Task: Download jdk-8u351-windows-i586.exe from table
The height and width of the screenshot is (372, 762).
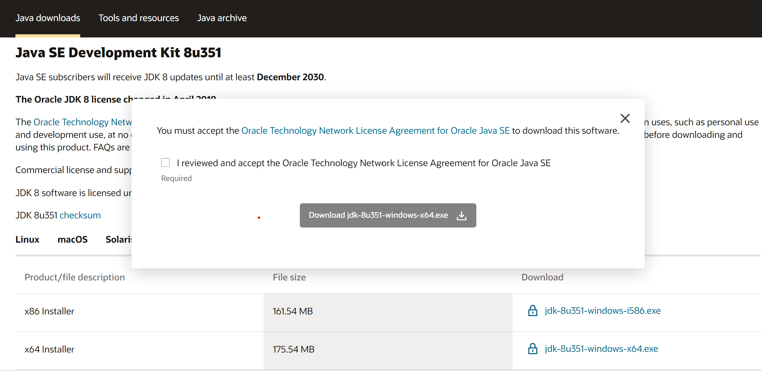Action: pyautogui.click(x=602, y=311)
